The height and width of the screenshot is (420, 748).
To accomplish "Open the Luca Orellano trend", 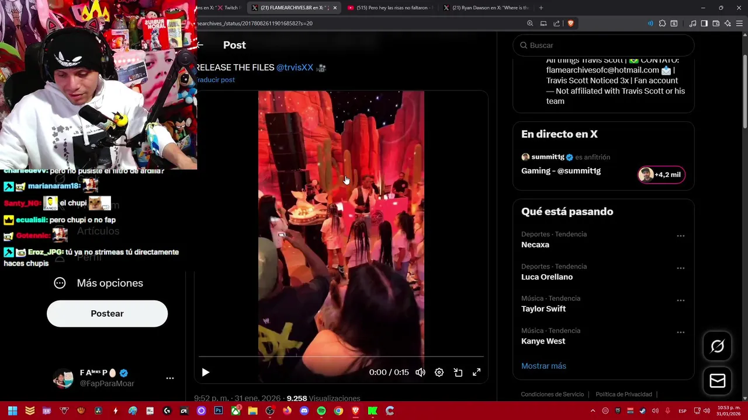I will pos(547,277).
